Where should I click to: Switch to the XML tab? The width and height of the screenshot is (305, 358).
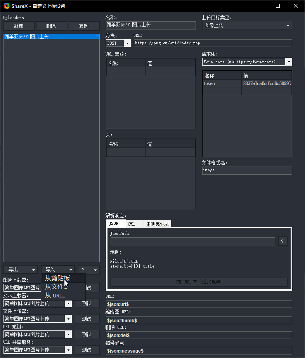click(x=131, y=224)
